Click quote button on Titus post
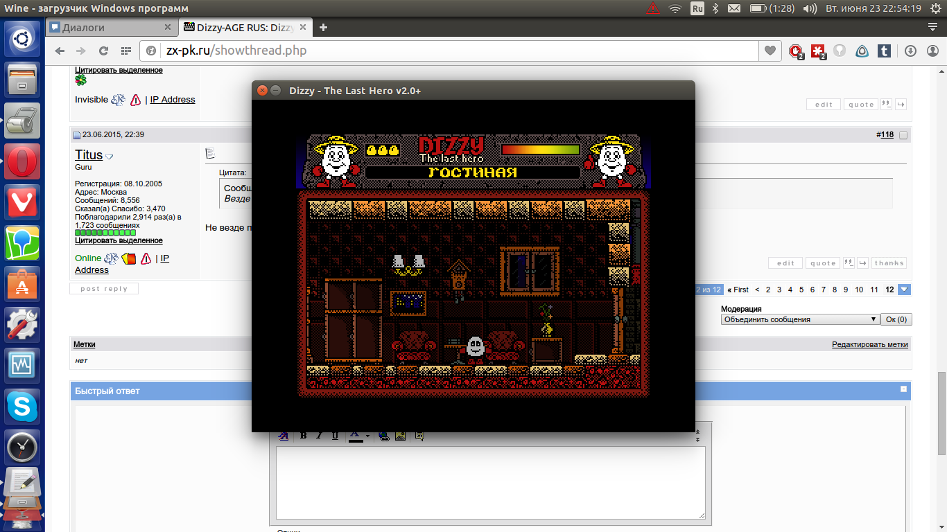 (x=823, y=263)
